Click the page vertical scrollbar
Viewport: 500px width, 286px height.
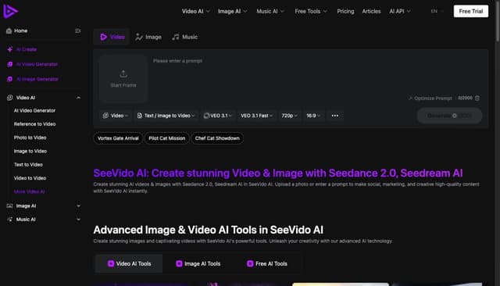(x=498, y=20)
